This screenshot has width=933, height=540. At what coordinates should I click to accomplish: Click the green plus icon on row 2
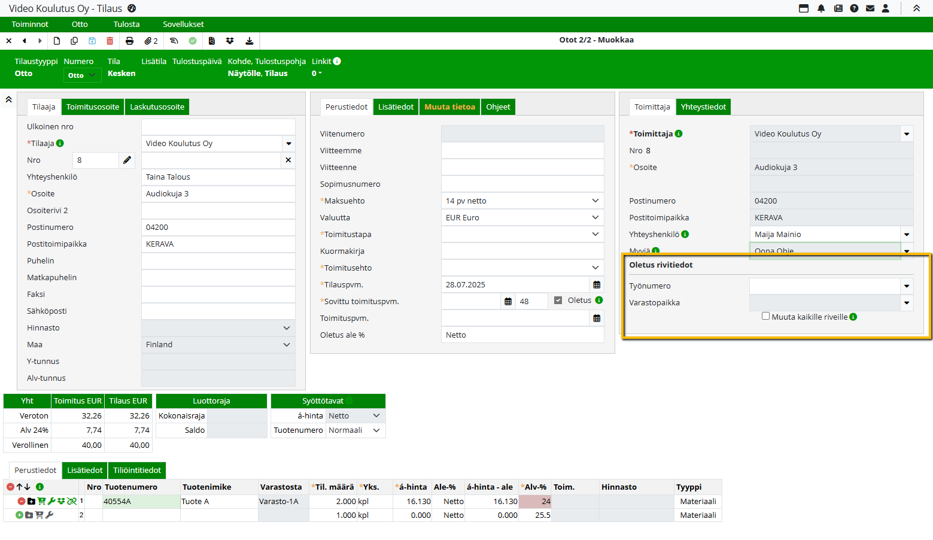pos(19,515)
